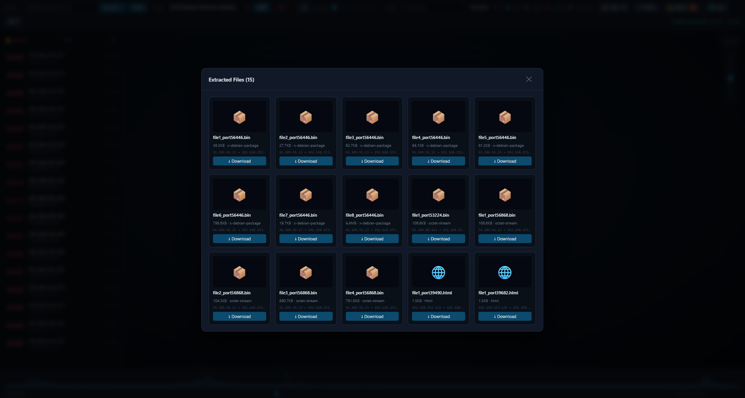Image resolution: width=745 pixels, height=398 pixels.
Task: Click package icon of file1_port53224.bin
Action: point(438,195)
